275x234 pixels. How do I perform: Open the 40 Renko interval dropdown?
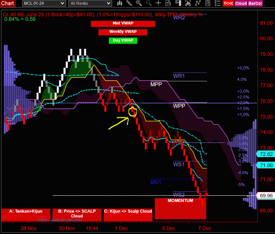pos(90,4)
